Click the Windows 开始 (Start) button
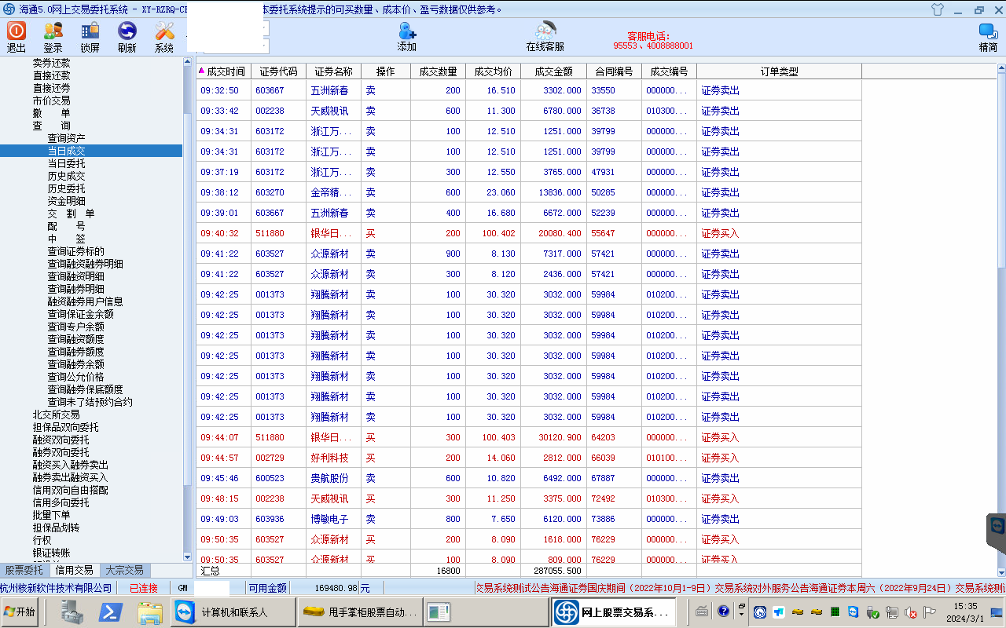Viewport: 1006px width, 628px height. [20, 612]
